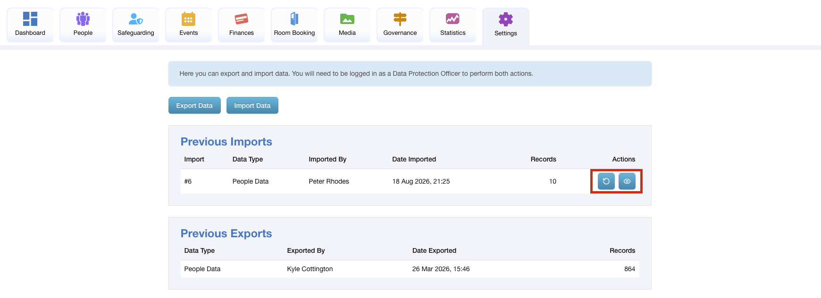
Task: Click the Previous Exports heading
Action: click(226, 234)
